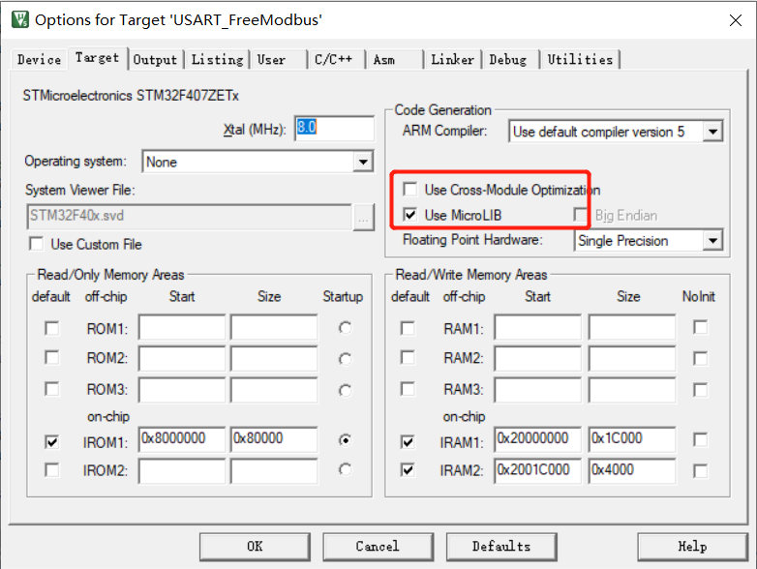Click the IROM1 Start field 0x8000000

(182, 439)
